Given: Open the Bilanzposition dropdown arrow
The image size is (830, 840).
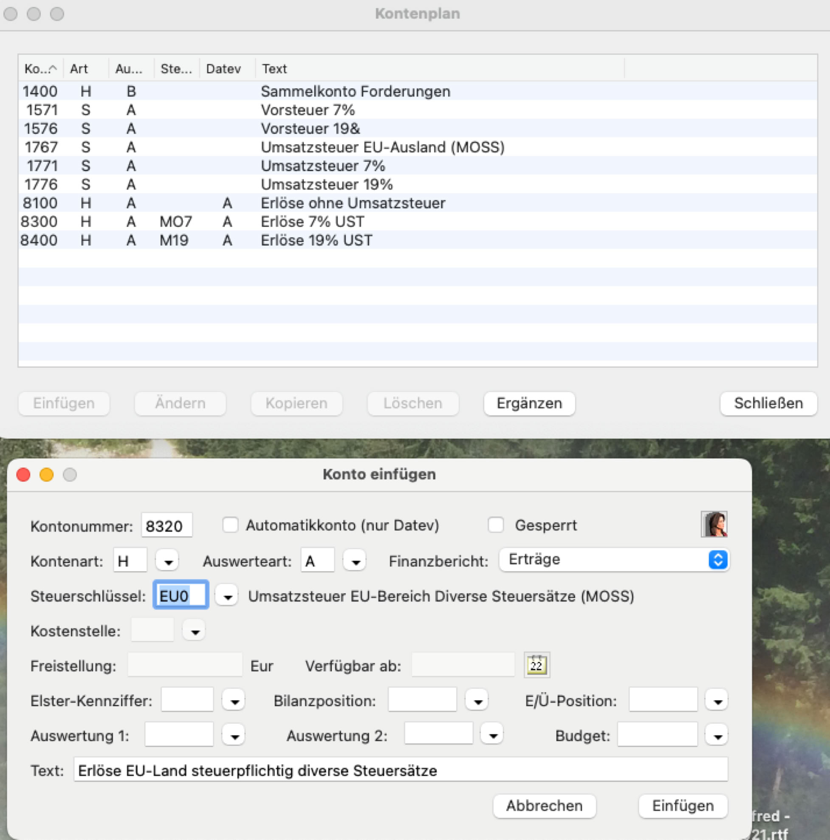Looking at the screenshot, I should pyautogui.click(x=477, y=700).
